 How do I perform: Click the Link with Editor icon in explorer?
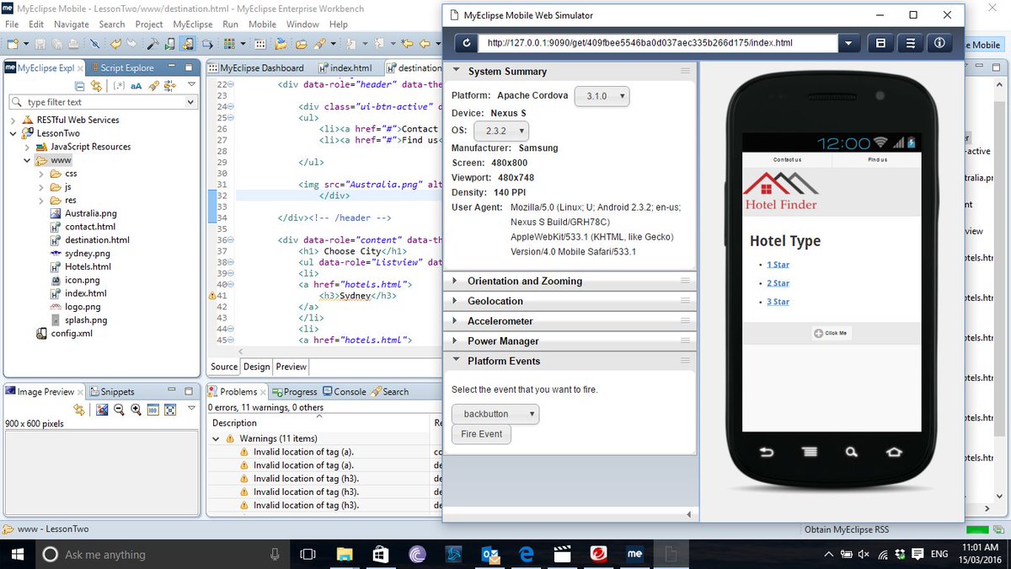(96, 85)
